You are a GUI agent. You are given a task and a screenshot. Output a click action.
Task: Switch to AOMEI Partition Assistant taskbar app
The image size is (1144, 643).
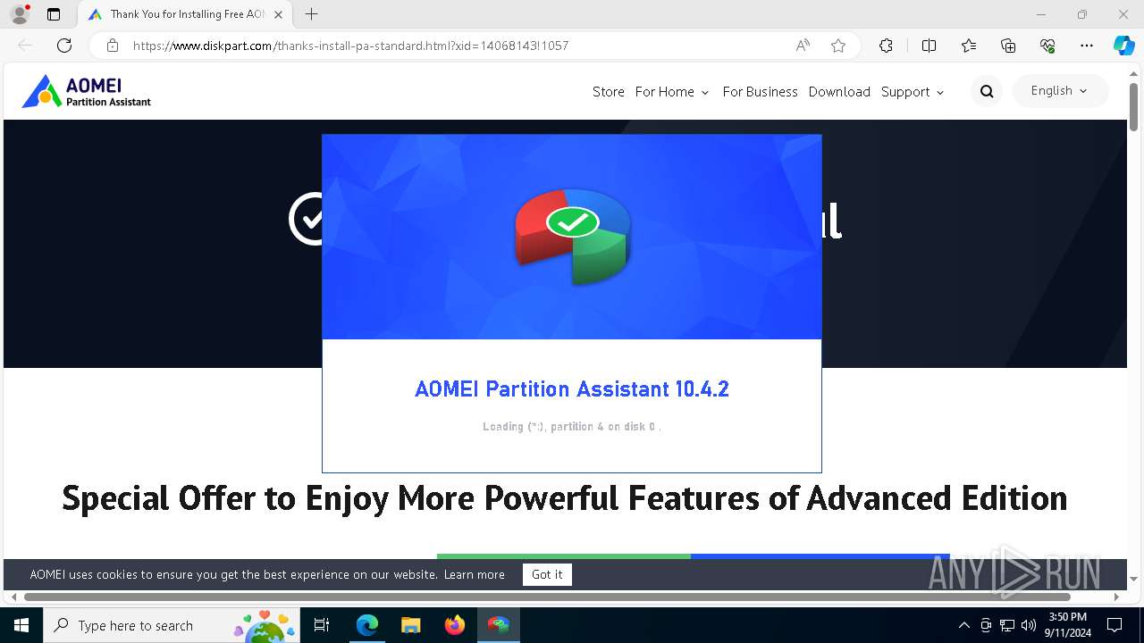point(499,625)
